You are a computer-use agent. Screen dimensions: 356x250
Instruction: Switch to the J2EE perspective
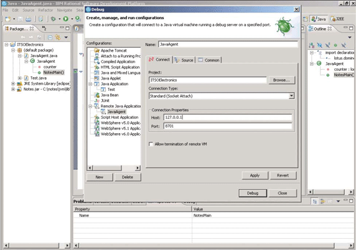click(x=337, y=19)
